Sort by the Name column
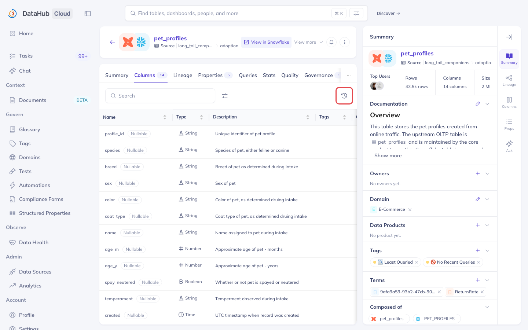The height and width of the screenshot is (330, 528). tap(165, 117)
